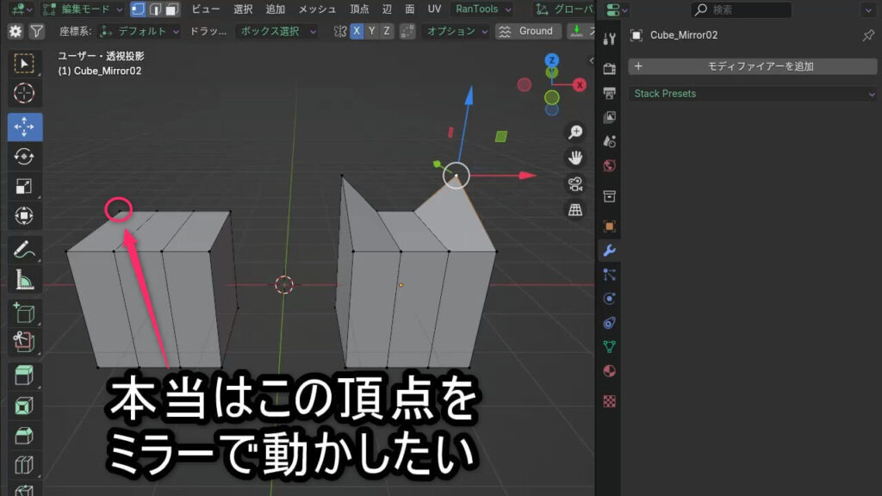
Task: Choose the Extrude Region tool
Action: [24, 375]
